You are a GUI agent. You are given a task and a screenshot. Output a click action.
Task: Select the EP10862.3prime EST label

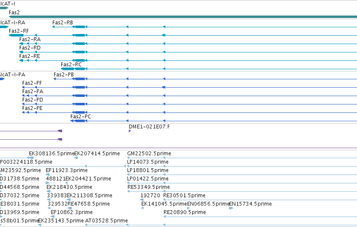click(72, 213)
